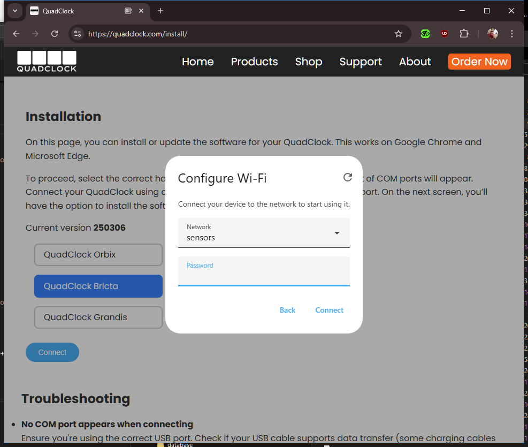The height and width of the screenshot is (447, 528).
Task: Click the refresh icon in Configure Wi-Fi dialog
Action: coord(348,178)
